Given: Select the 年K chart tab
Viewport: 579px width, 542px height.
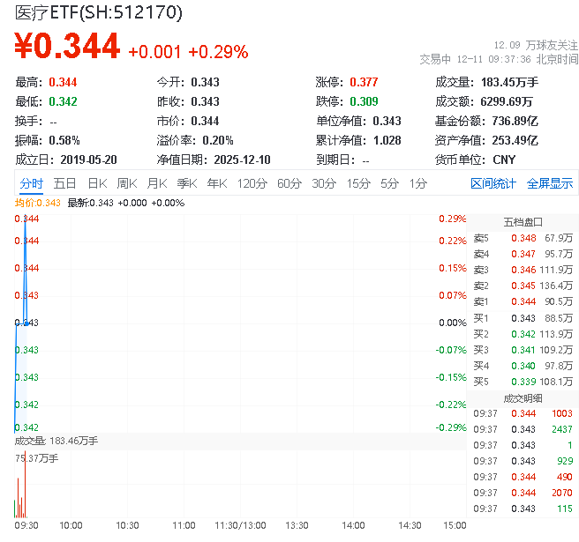Looking at the screenshot, I should point(216,183).
